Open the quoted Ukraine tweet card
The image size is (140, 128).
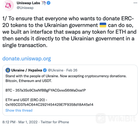[x=70, y=90]
